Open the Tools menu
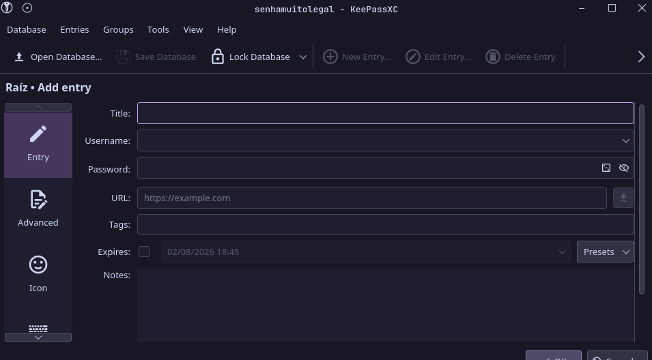Image resolution: width=652 pixels, height=360 pixels. tap(158, 29)
